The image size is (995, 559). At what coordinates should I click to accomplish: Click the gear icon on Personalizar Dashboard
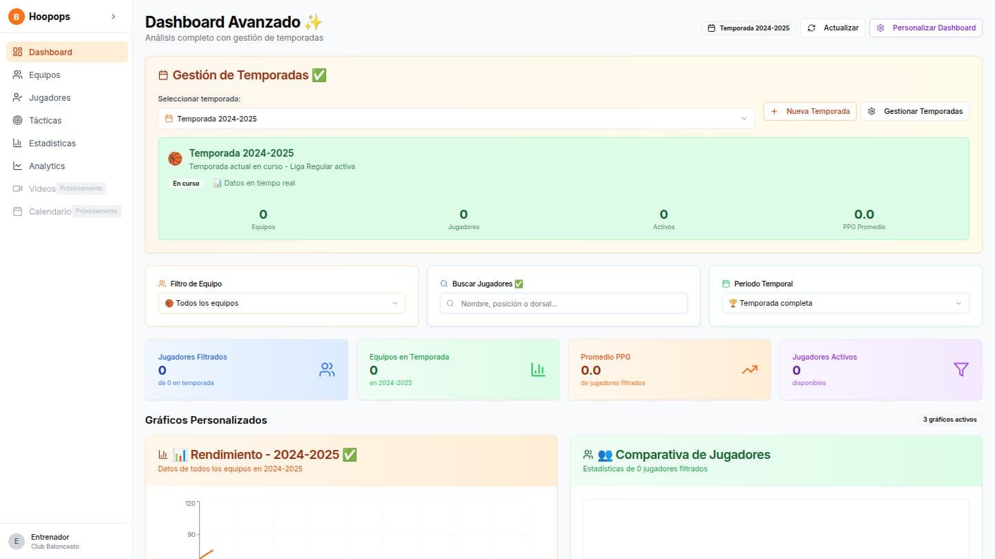click(x=880, y=28)
